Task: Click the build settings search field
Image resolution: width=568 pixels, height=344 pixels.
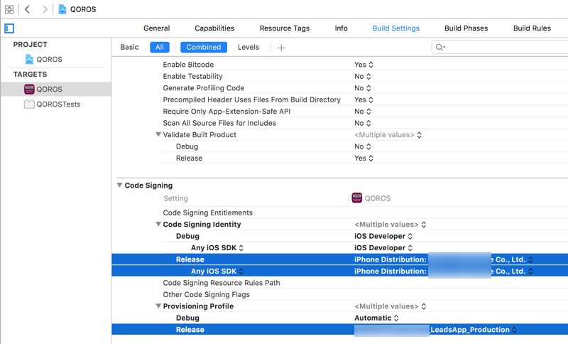Action: 501,47
